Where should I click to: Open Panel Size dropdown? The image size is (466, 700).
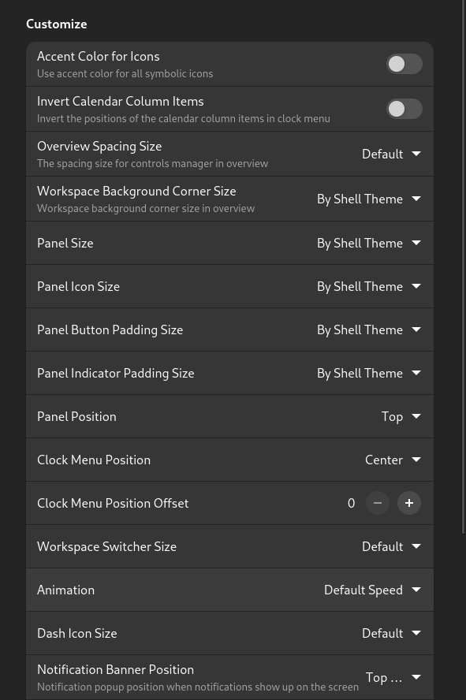point(369,243)
